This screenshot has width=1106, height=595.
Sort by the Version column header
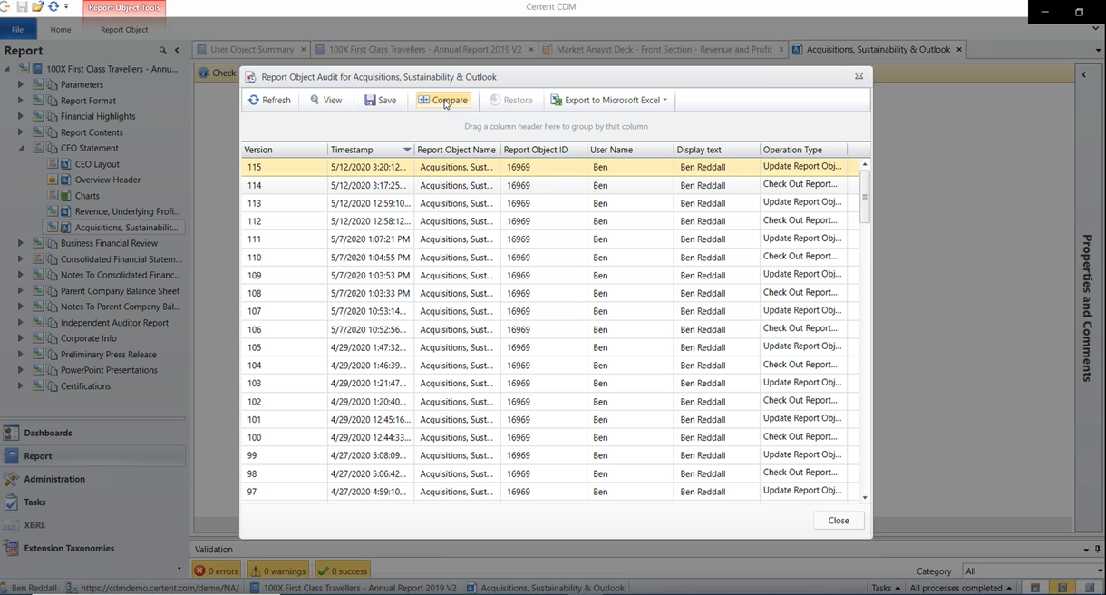click(x=284, y=150)
